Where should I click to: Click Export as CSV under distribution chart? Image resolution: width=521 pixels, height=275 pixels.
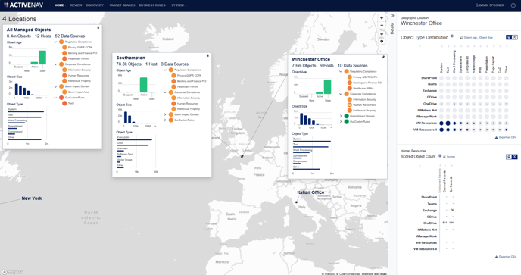pos(506,137)
